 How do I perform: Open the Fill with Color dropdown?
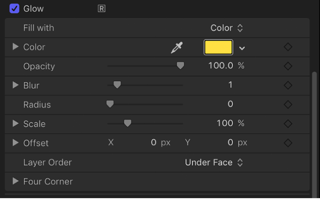[x=227, y=28]
